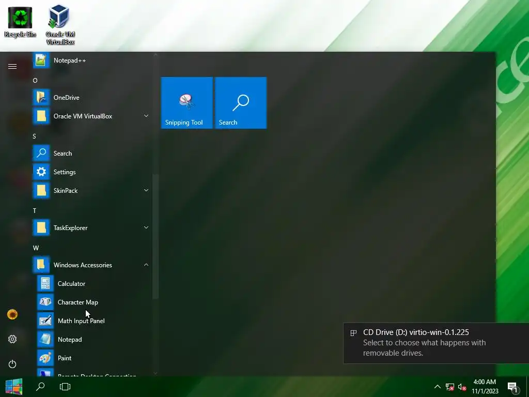Open the Action Center notification icon
529x397 pixels.
(513, 387)
